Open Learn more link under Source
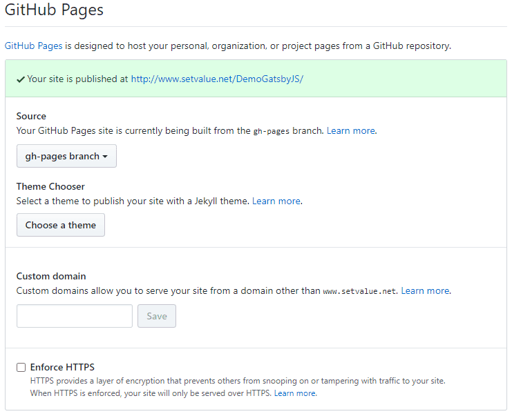 coord(351,131)
